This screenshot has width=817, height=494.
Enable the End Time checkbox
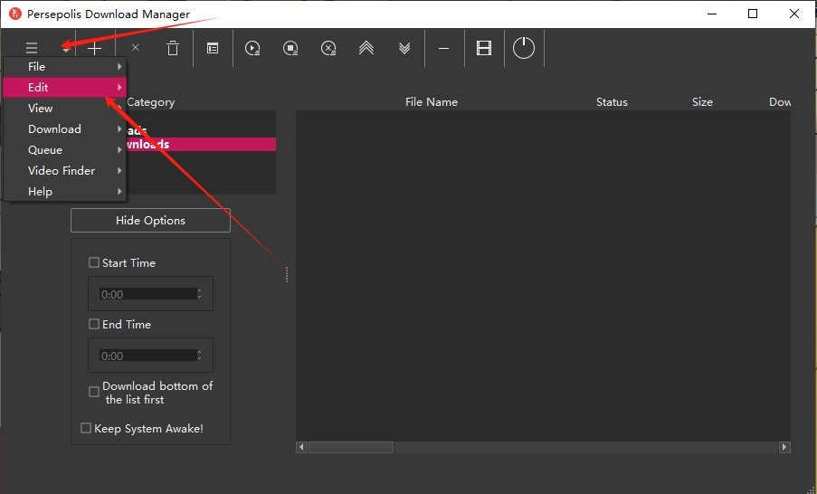click(94, 325)
